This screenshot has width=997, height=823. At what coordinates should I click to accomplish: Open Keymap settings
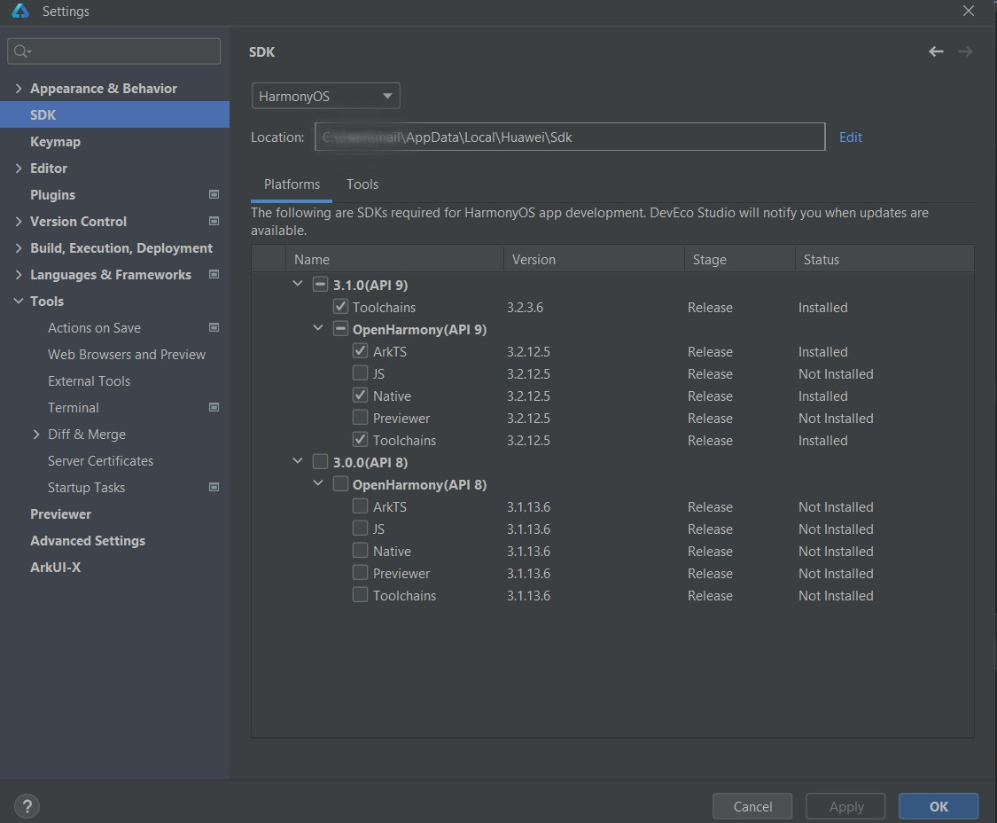[x=55, y=142]
